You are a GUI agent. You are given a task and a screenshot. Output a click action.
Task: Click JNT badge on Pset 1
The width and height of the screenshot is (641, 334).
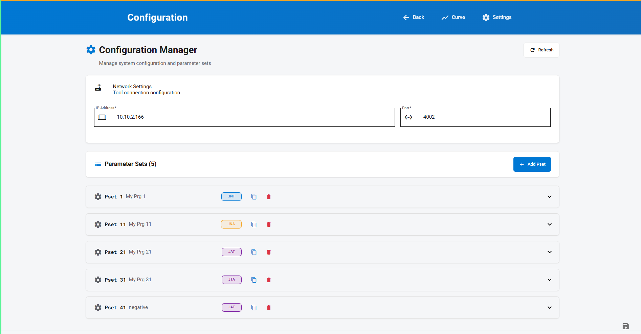[x=231, y=196]
